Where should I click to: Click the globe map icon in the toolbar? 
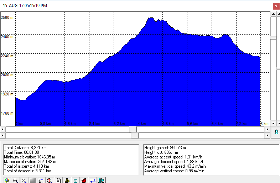[x=7, y=181]
